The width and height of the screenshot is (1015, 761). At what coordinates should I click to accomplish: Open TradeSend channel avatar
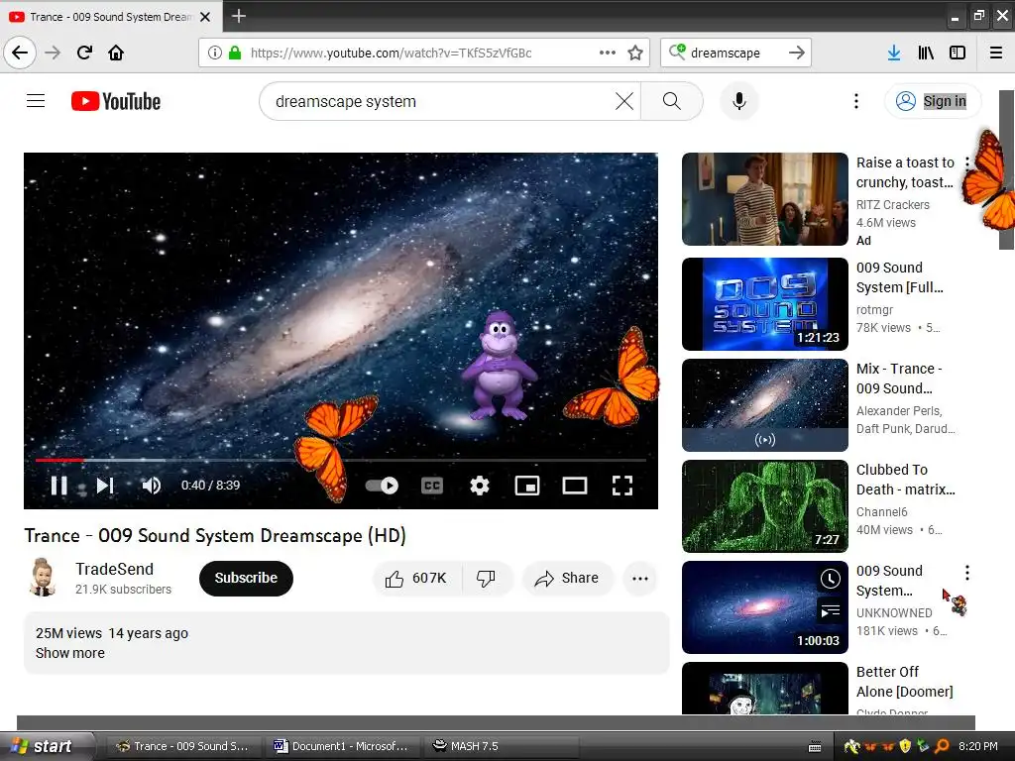(x=42, y=578)
